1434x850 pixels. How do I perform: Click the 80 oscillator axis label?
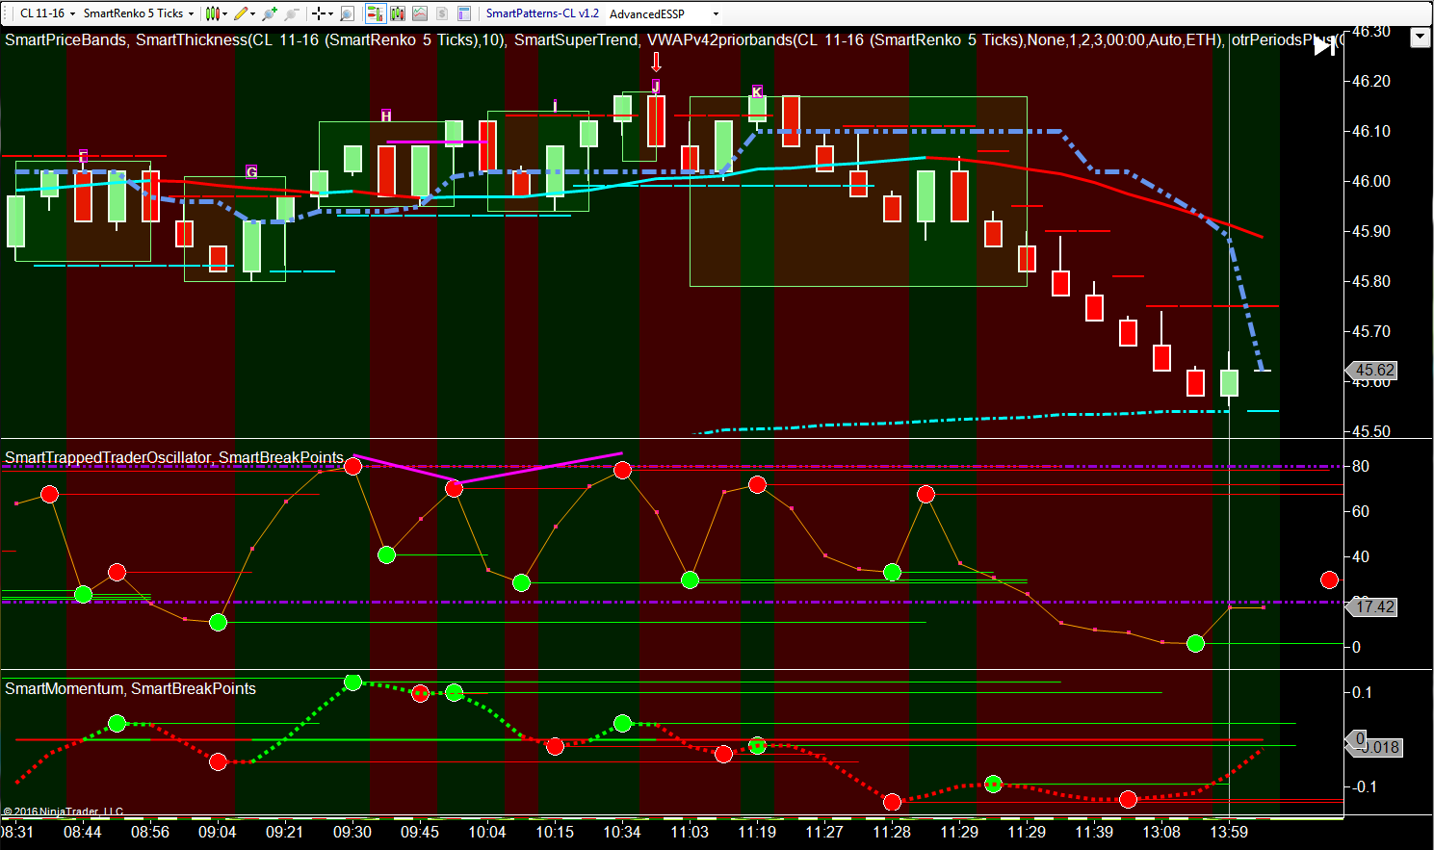click(x=1361, y=466)
